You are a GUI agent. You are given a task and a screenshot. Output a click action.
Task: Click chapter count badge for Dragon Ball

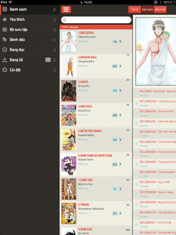point(115,66)
